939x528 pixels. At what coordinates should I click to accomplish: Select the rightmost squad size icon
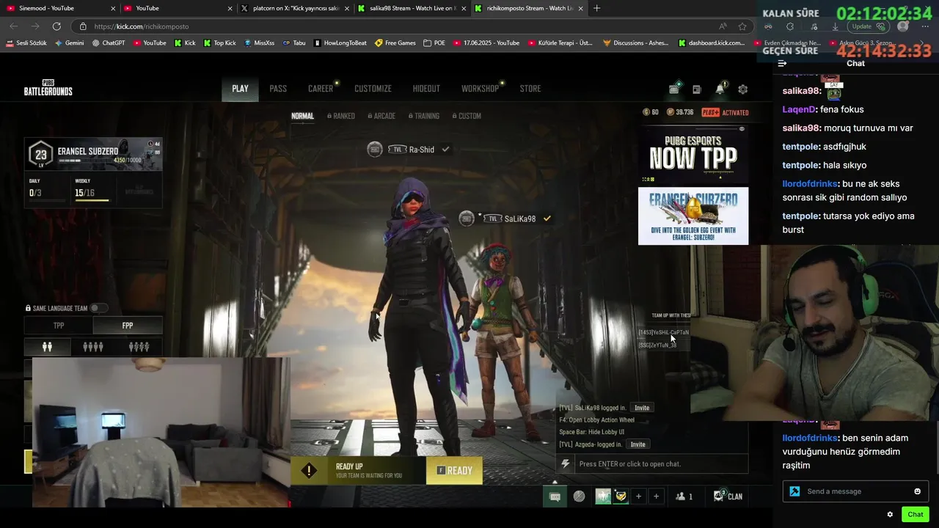point(139,347)
